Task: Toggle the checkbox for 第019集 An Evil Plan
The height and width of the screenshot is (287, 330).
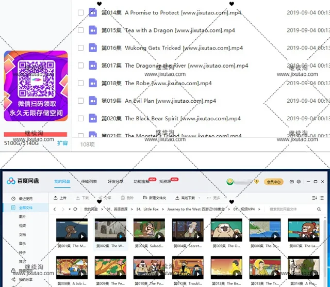Action: pos(80,101)
